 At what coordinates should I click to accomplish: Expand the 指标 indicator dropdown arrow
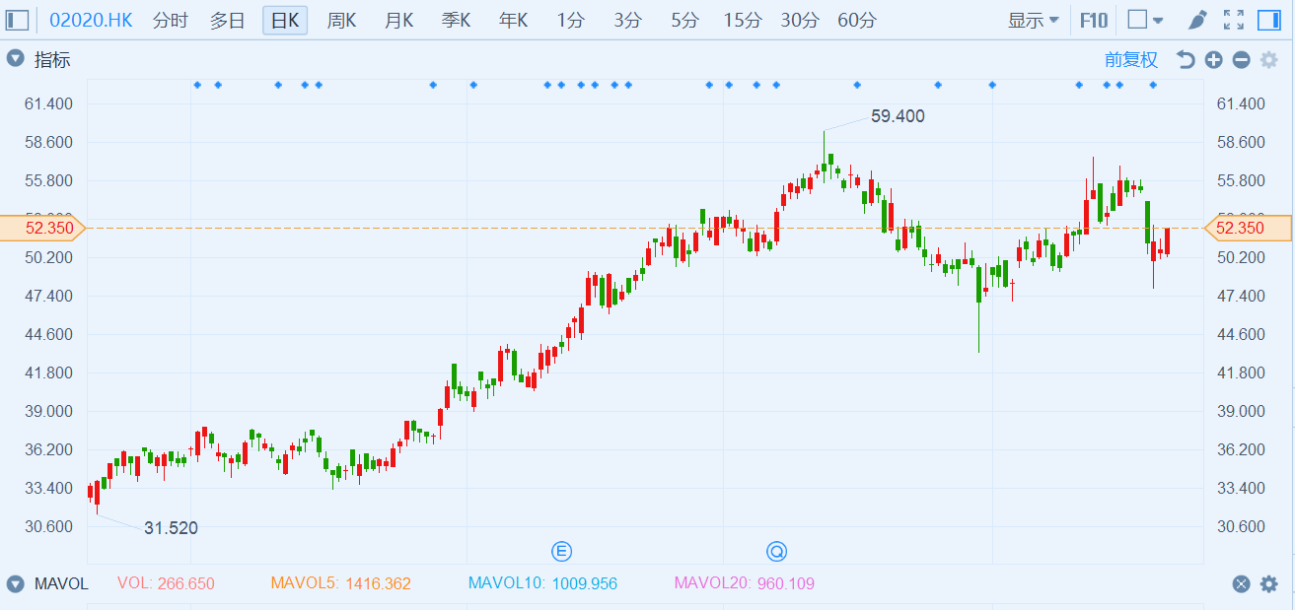pos(16,59)
